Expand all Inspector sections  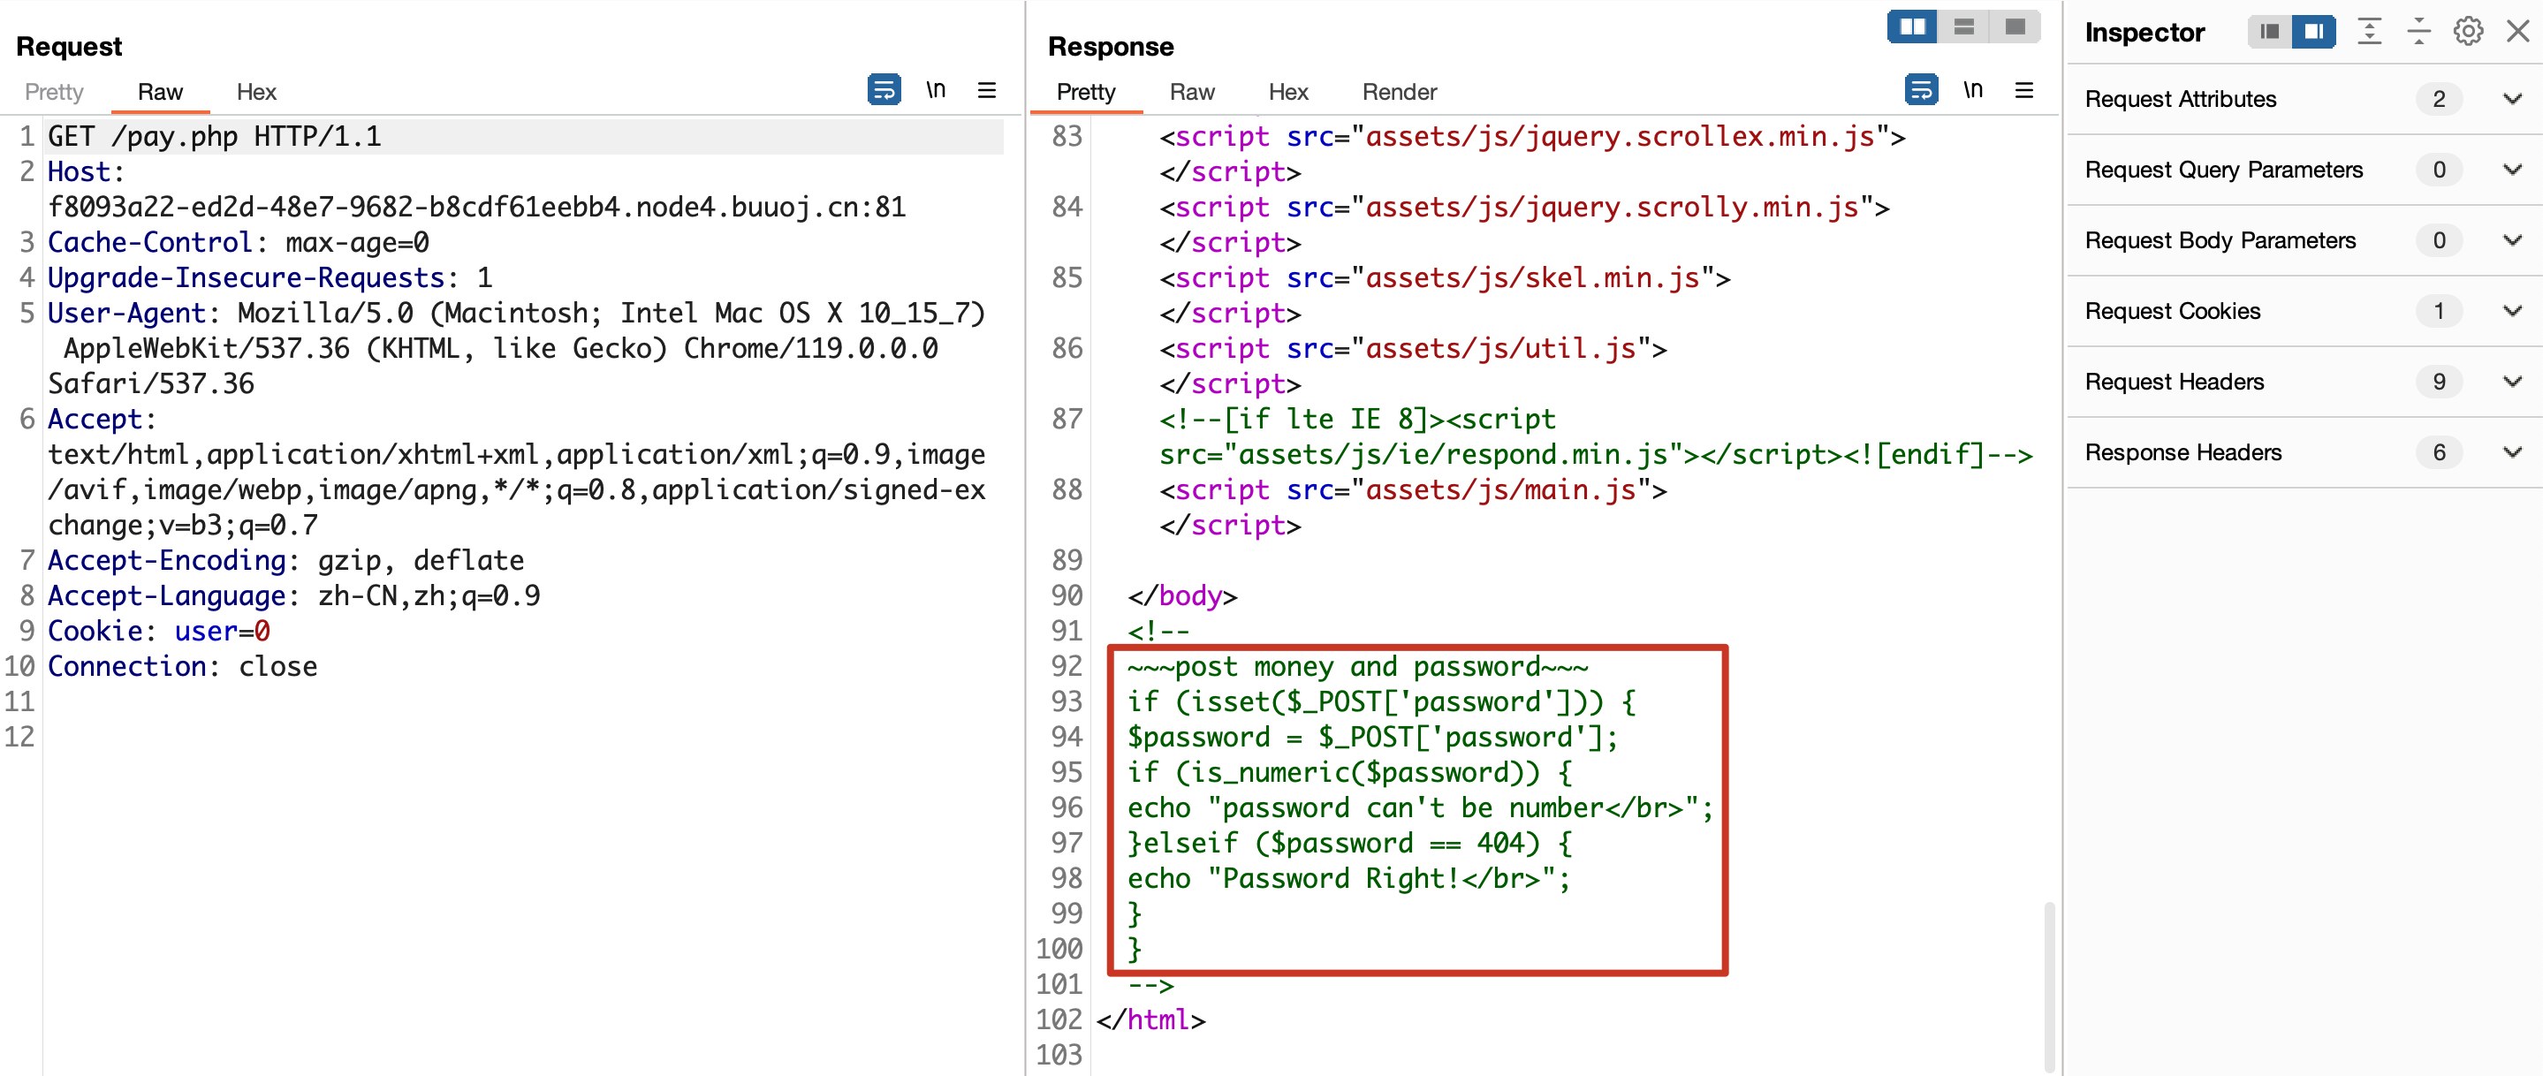click(x=2369, y=32)
